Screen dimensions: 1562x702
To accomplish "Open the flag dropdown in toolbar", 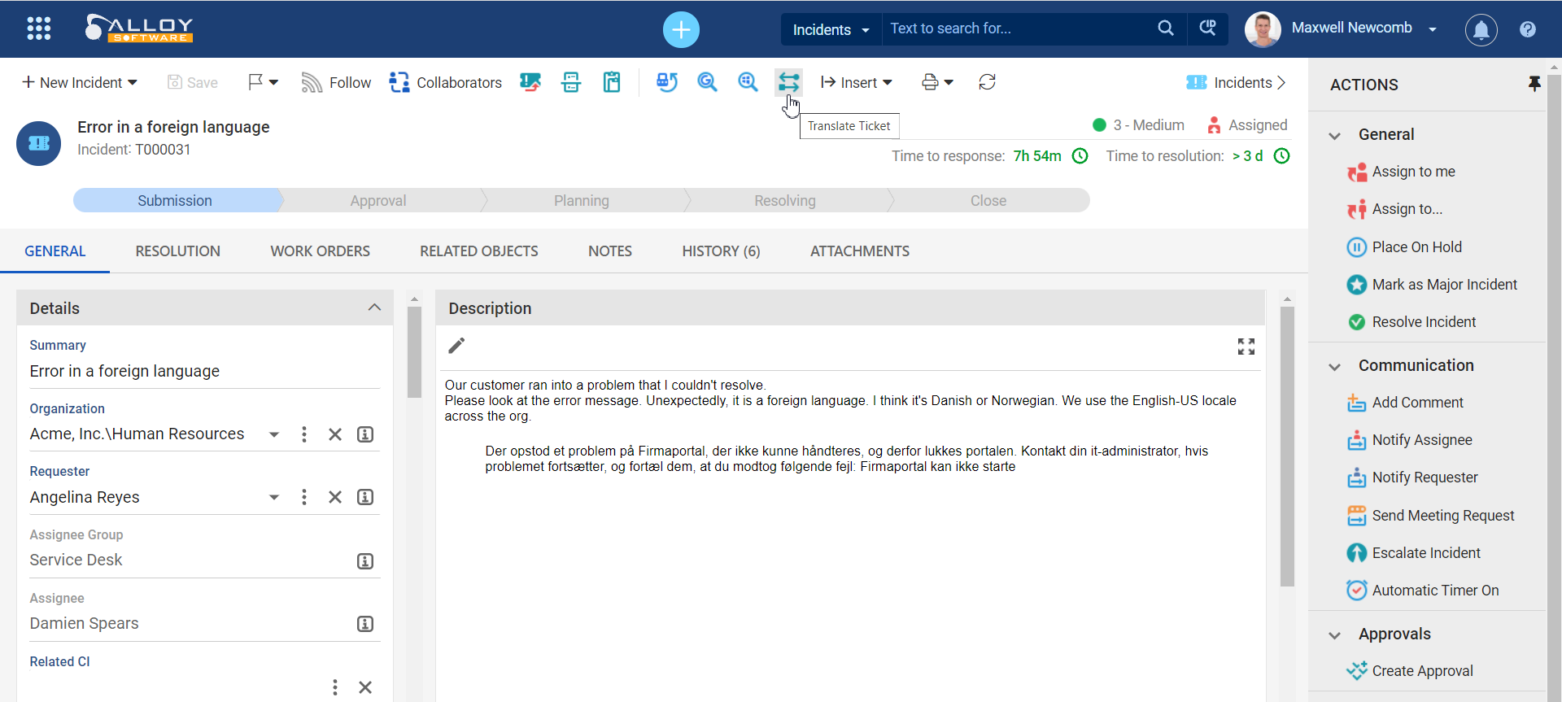I will tap(263, 82).
